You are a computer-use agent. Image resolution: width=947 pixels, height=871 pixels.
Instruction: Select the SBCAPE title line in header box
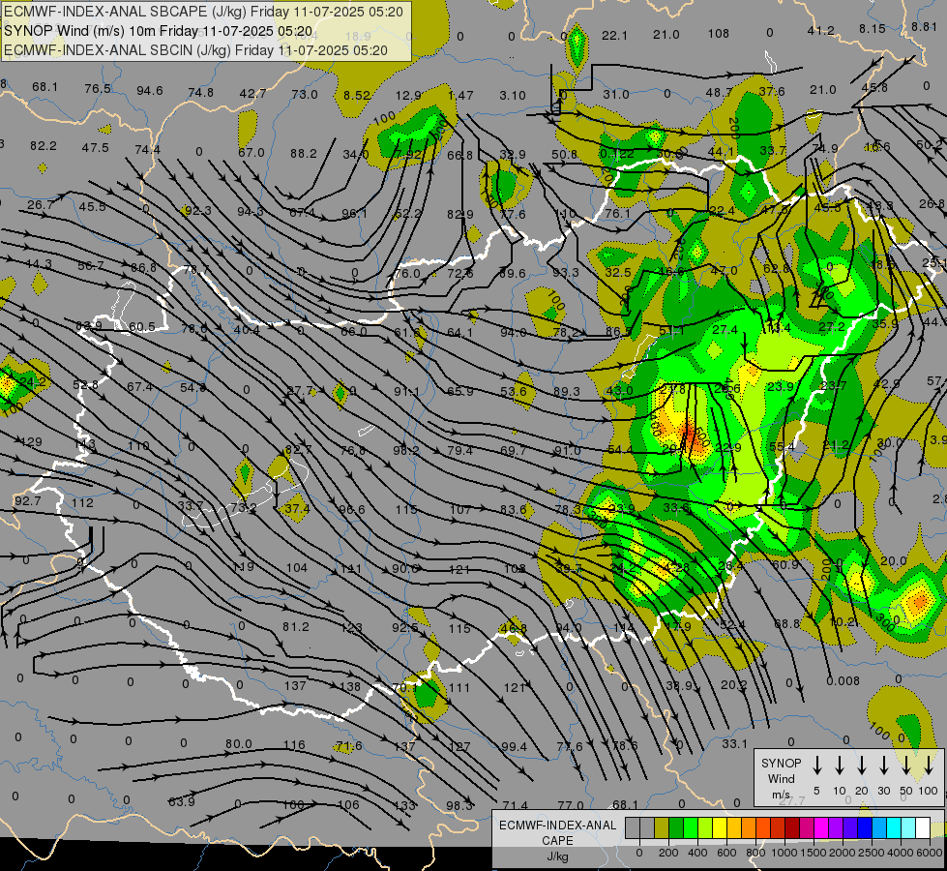203,12
